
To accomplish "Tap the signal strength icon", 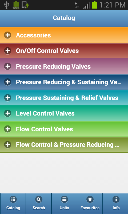I will (x=87, y=5).
